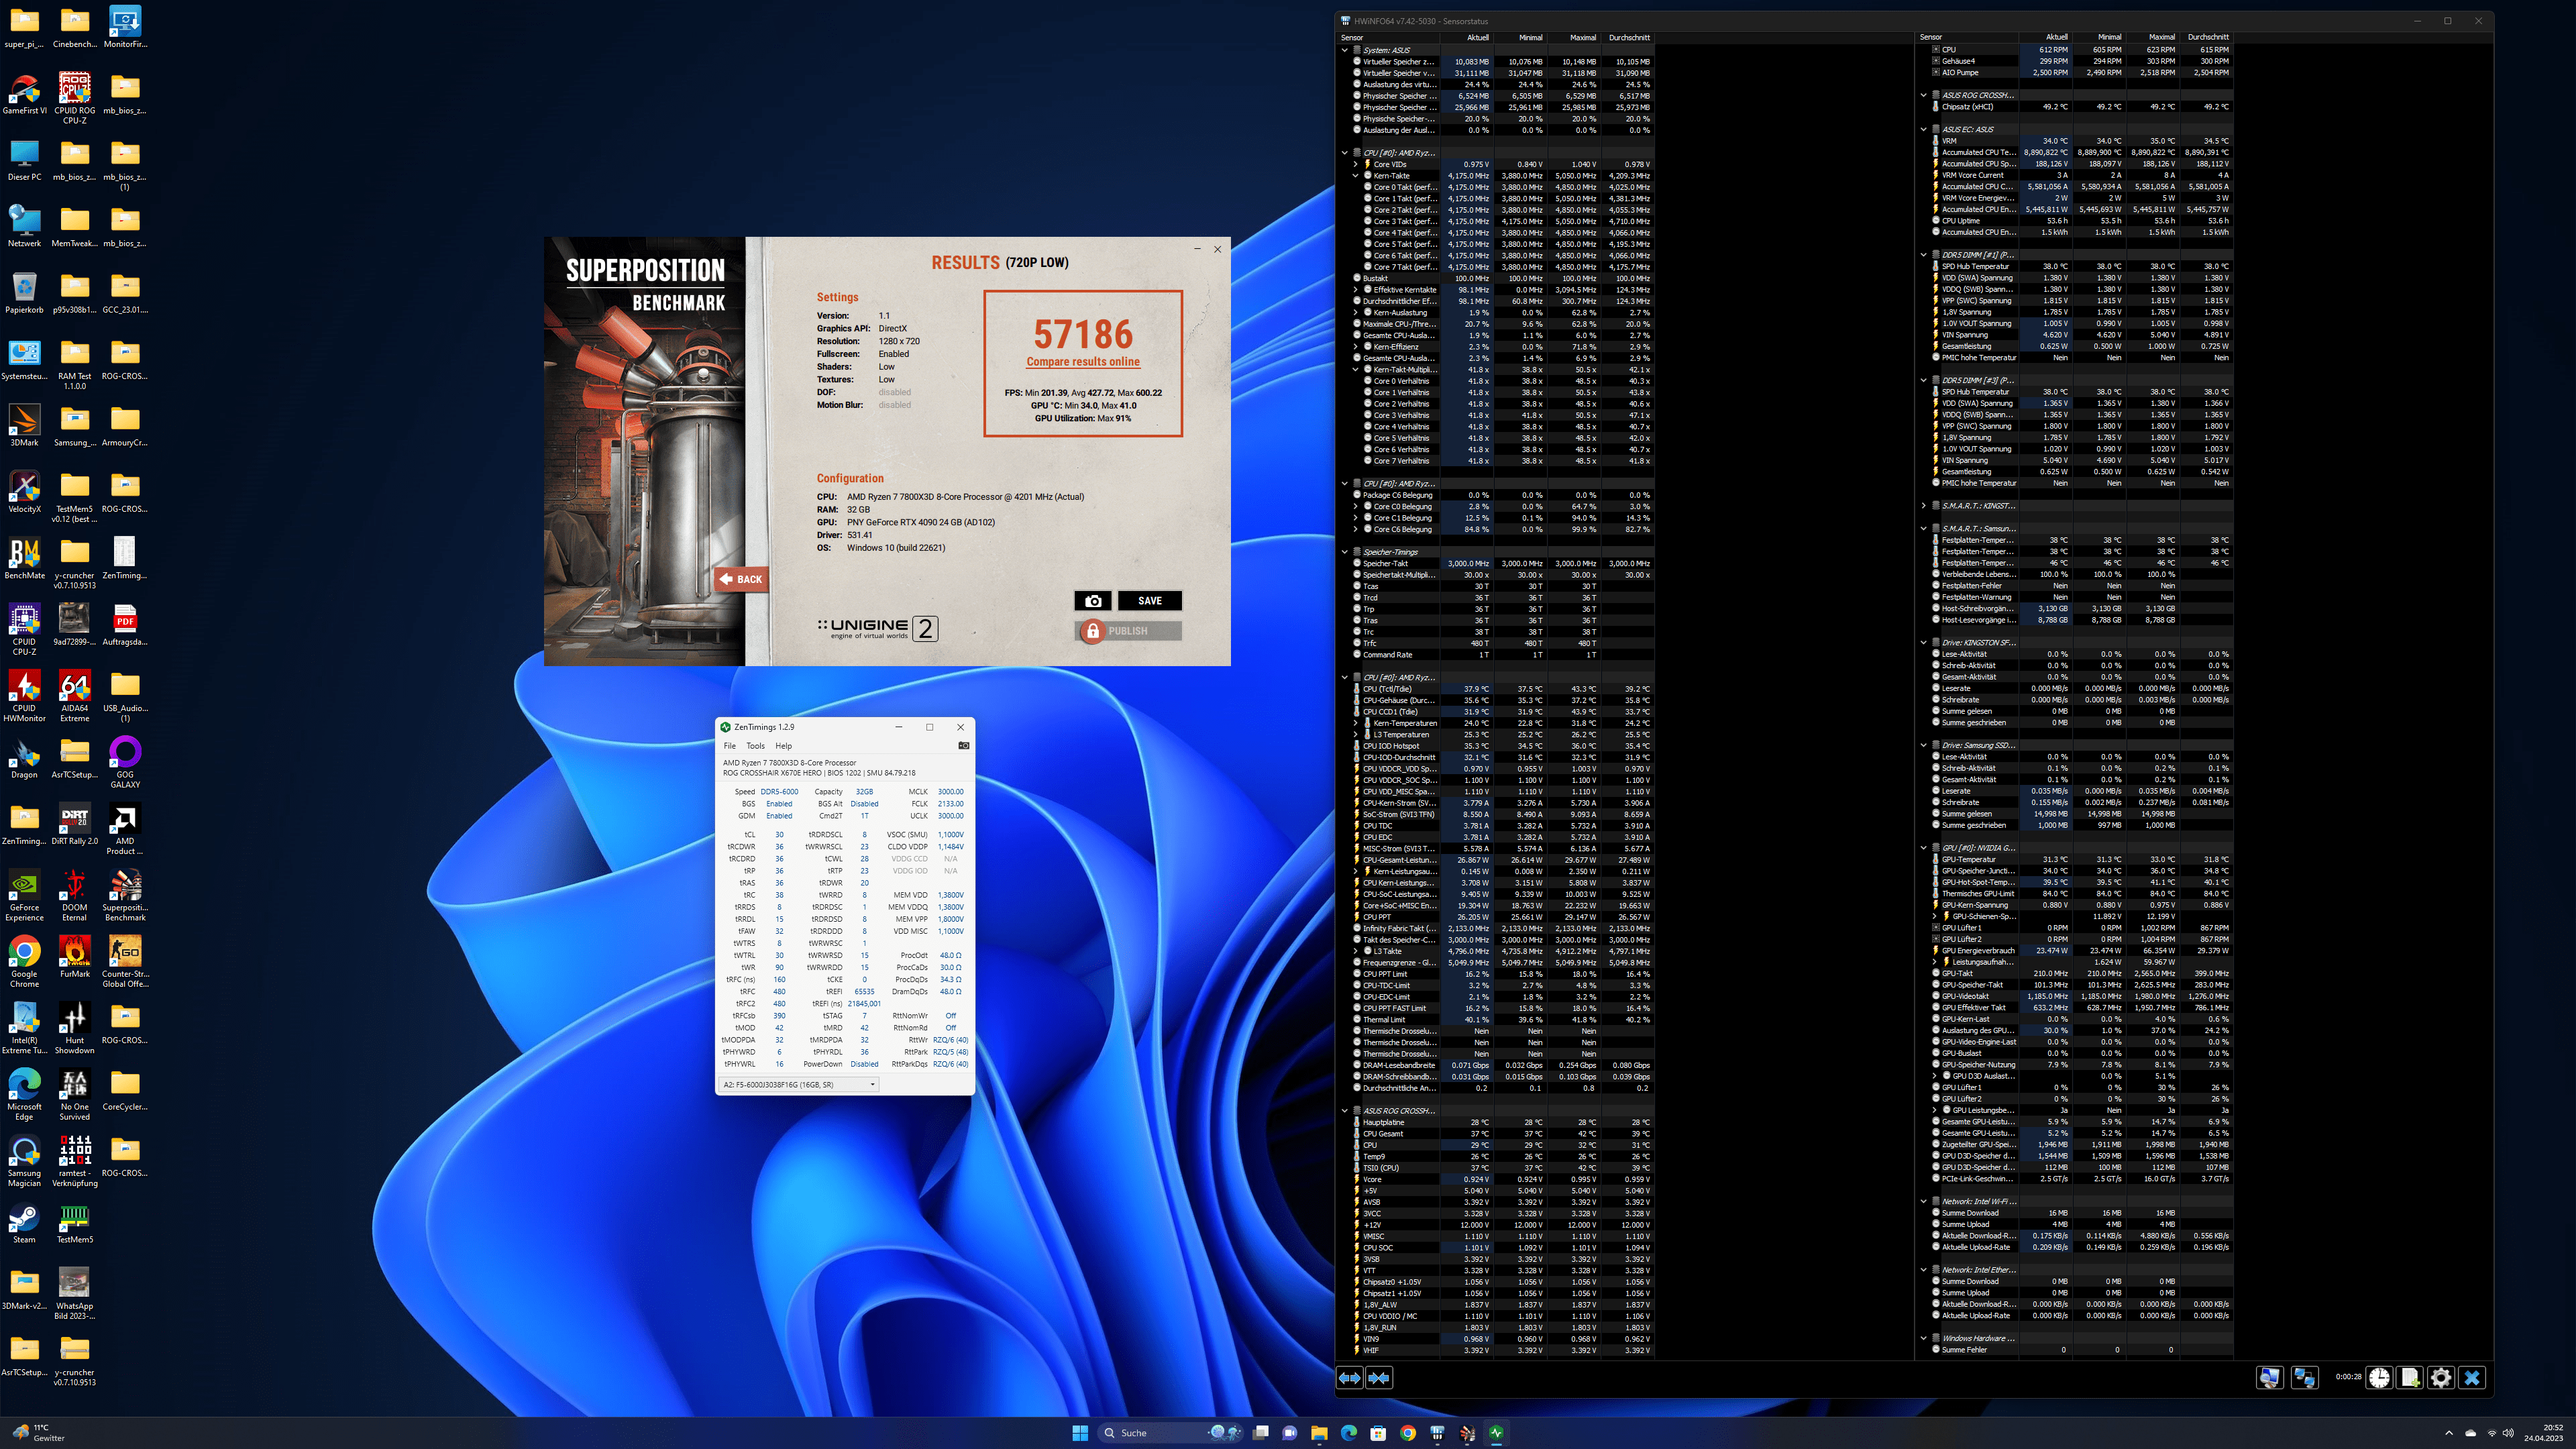Click blue X icon in HWiNFO toolbar
Screen dimensions: 2576x1449
point(2472,1378)
